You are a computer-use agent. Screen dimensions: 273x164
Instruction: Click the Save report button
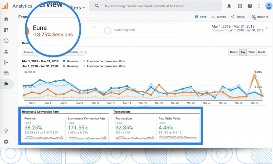tap(200, 17)
